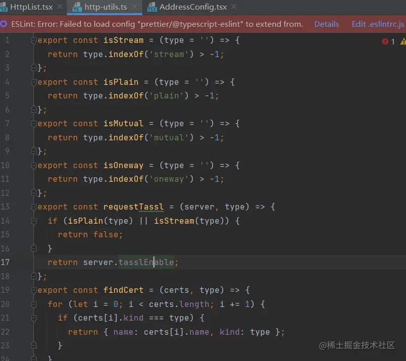Click the requestTassl identifier on line 13
This screenshot has width=406, height=361.
click(133, 207)
